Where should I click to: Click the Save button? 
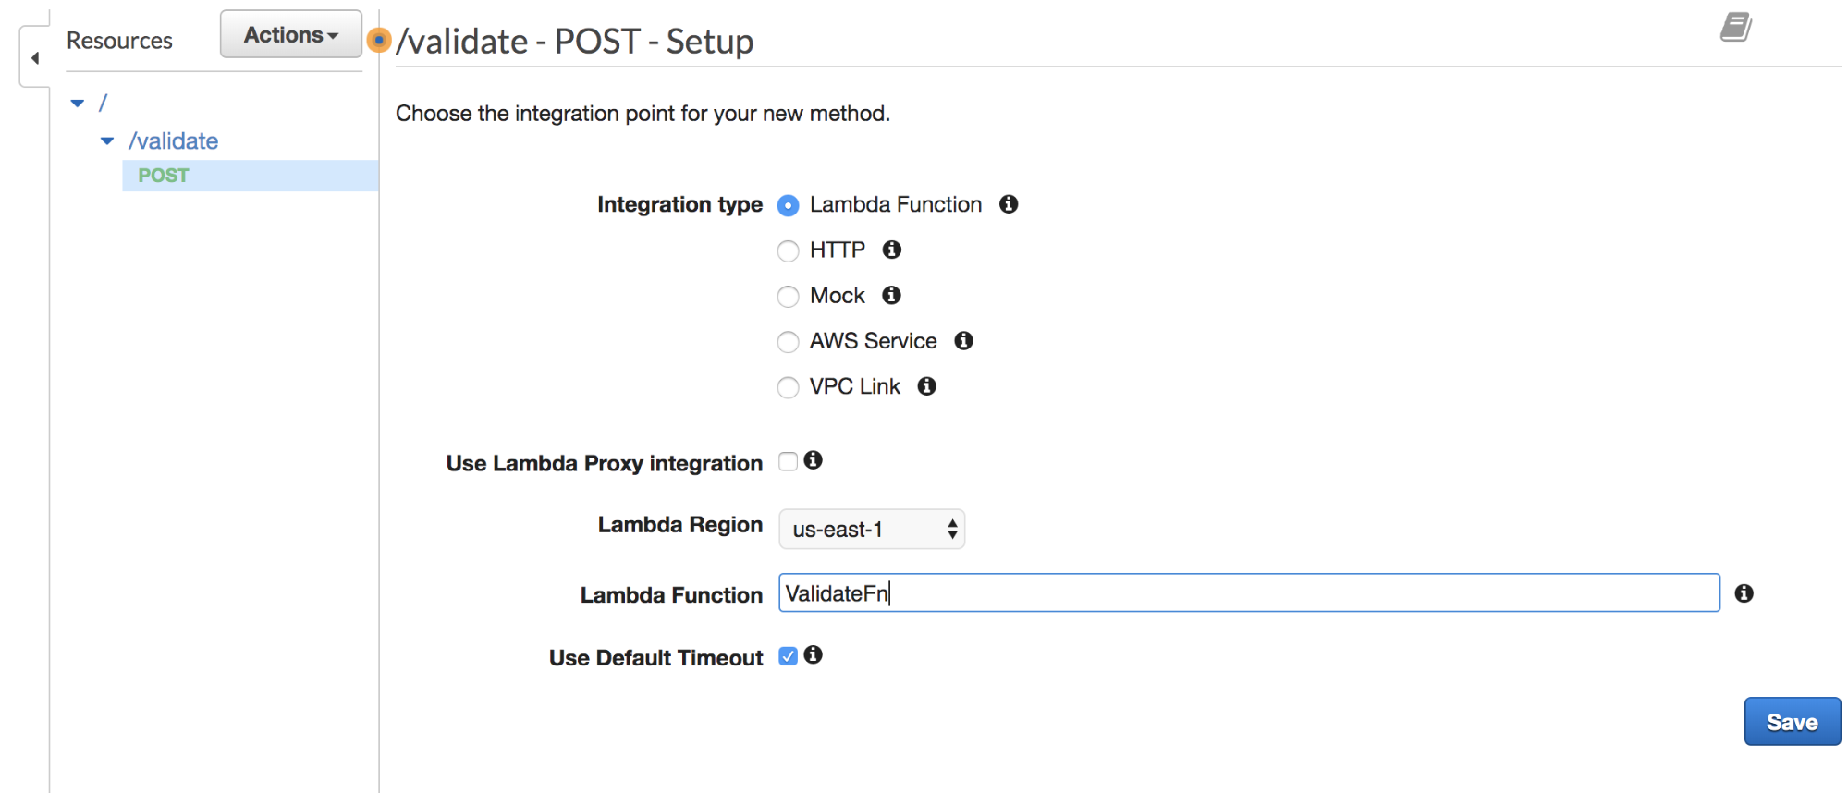tap(1791, 722)
